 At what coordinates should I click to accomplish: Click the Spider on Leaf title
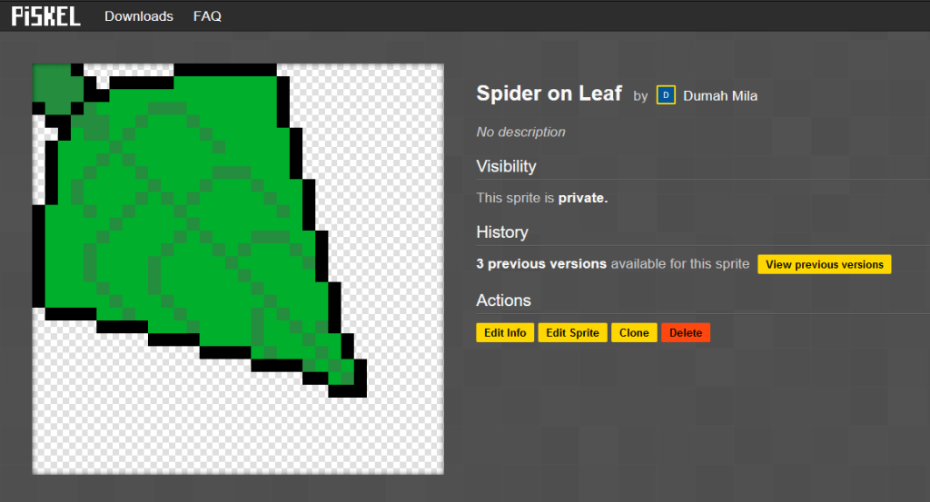pyautogui.click(x=549, y=93)
